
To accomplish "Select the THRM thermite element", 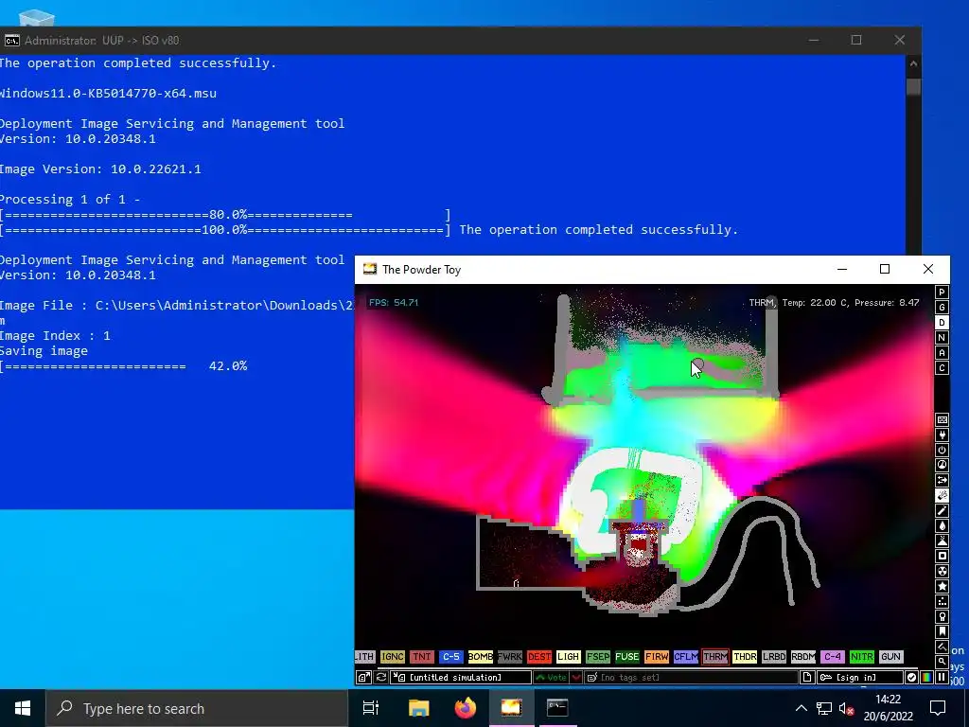I will click(715, 657).
